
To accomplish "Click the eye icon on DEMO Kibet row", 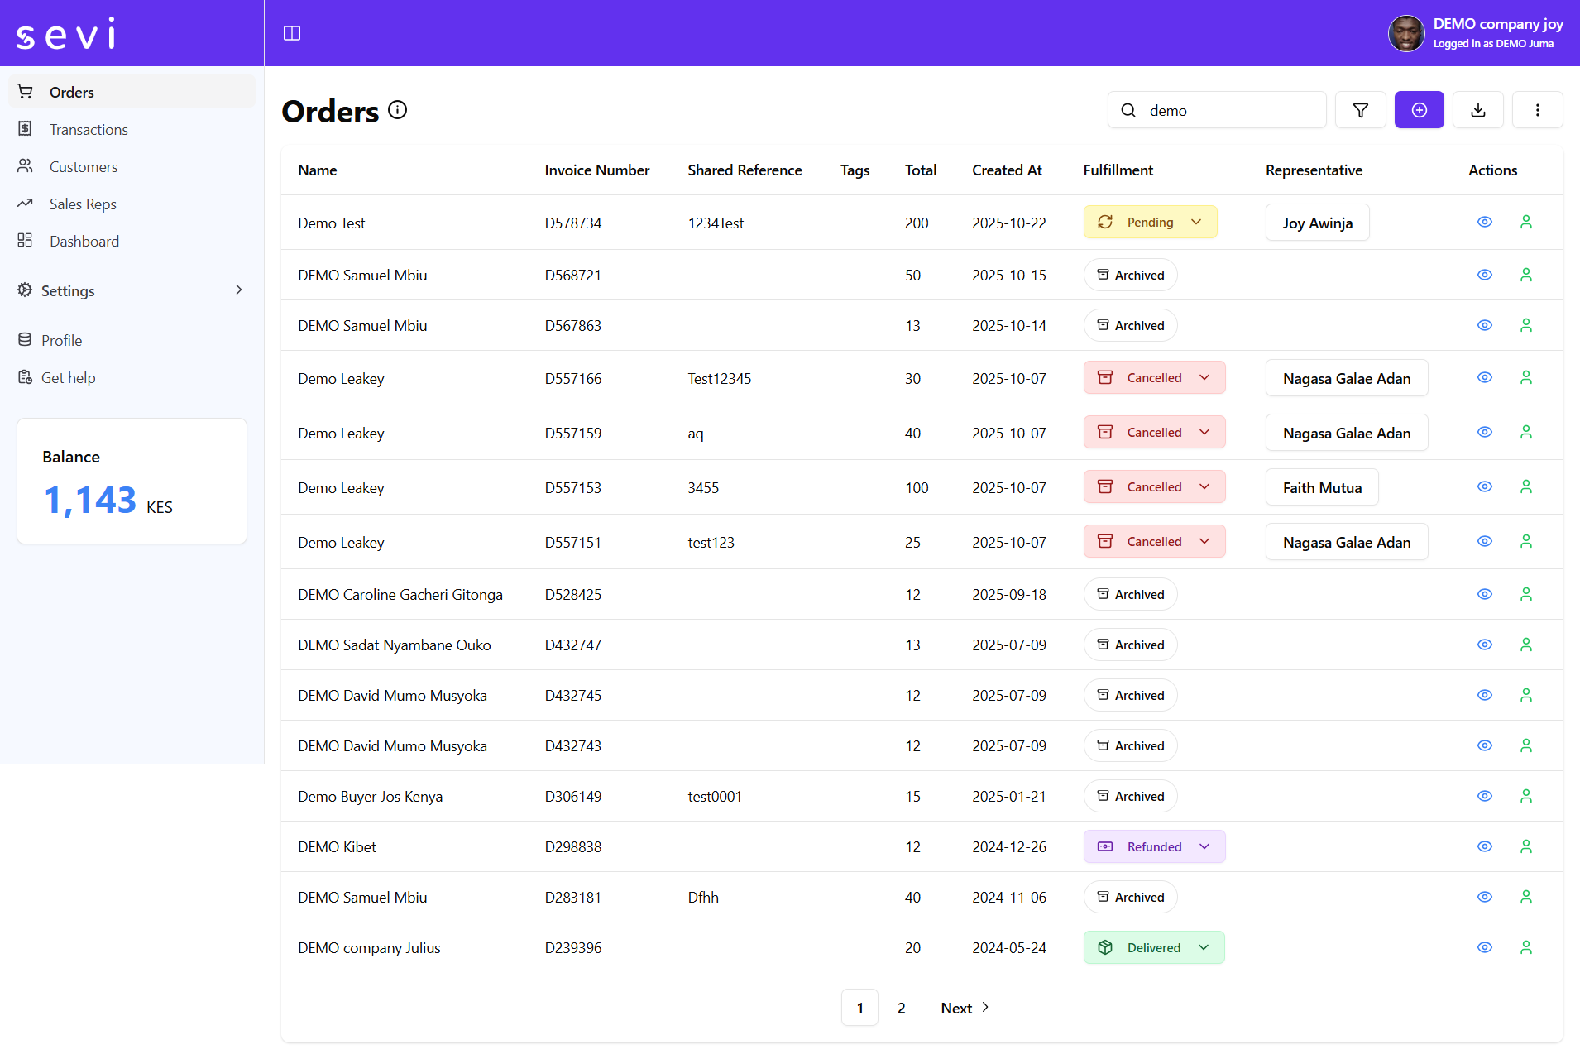I will pyautogui.click(x=1483, y=846).
